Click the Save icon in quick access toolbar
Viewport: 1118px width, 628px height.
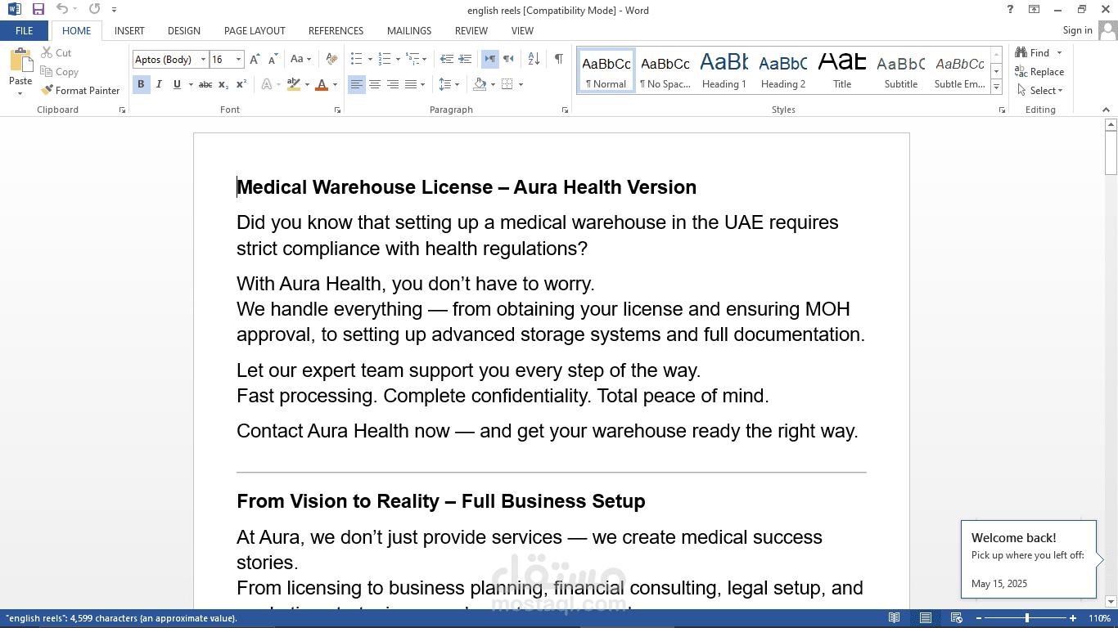[38, 10]
